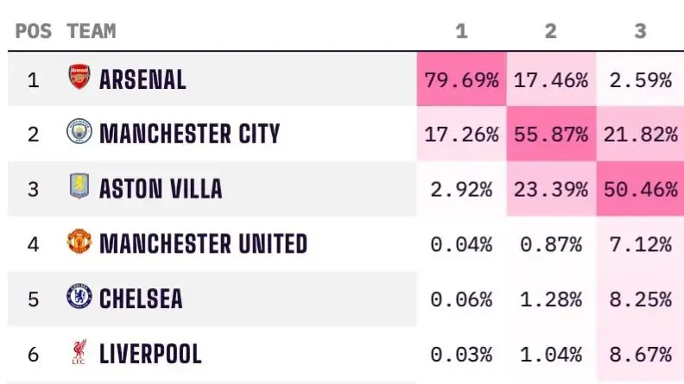
Task: Click the Aston Villa club crest
Action: 79,187
